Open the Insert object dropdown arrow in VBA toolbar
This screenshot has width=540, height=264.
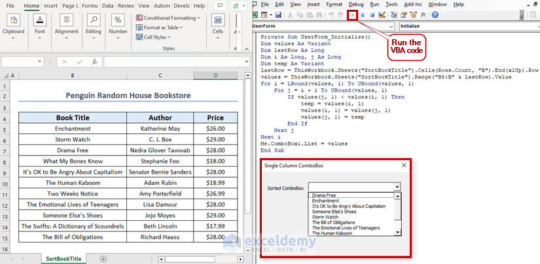click(271, 15)
